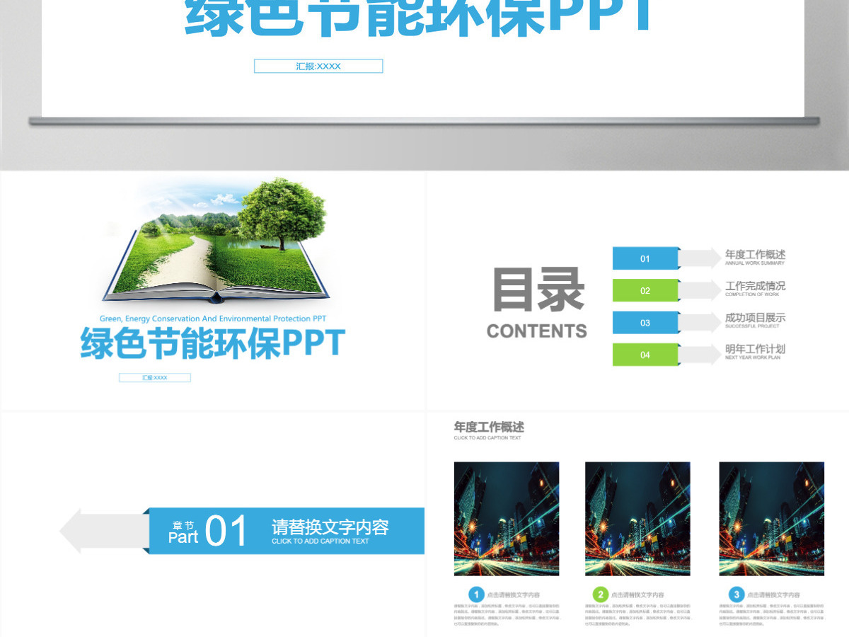This screenshot has width=849, height=637.
Task: Select the green 02 contents bar
Action: [x=645, y=290]
